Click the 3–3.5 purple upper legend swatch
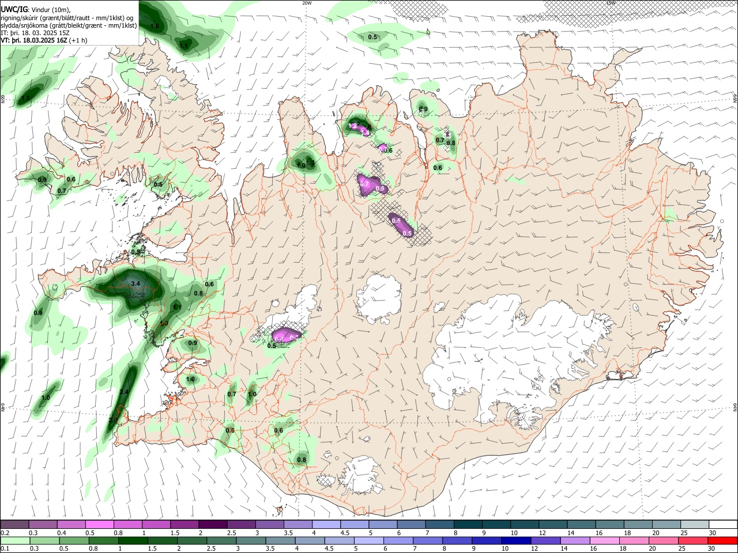This screenshot has width=738, height=553. (x=269, y=524)
